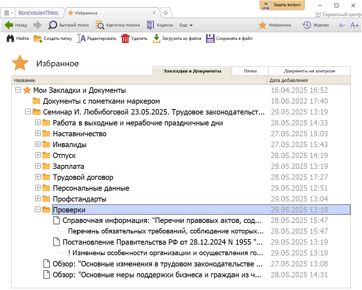
Task: Open Карточка поиска search card
Action: click(x=118, y=25)
